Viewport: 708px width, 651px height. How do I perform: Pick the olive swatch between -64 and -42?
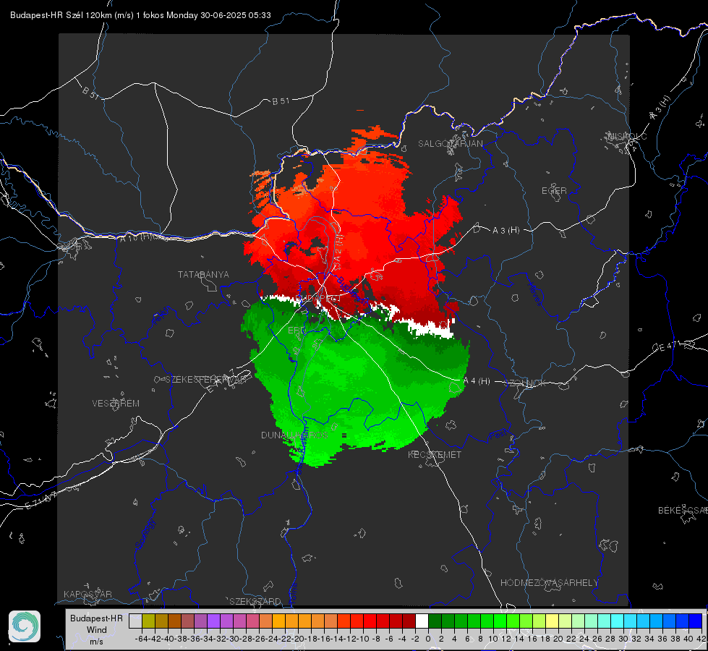(x=148, y=621)
